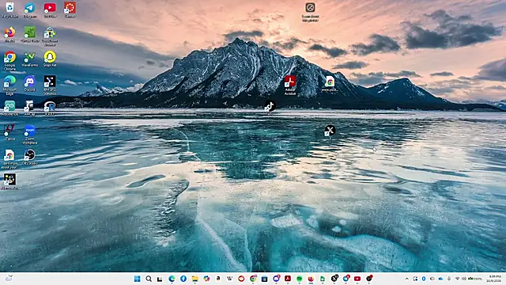506x285 pixels.
Task: Open Spotify from the taskbar
Action: (299, 279)
